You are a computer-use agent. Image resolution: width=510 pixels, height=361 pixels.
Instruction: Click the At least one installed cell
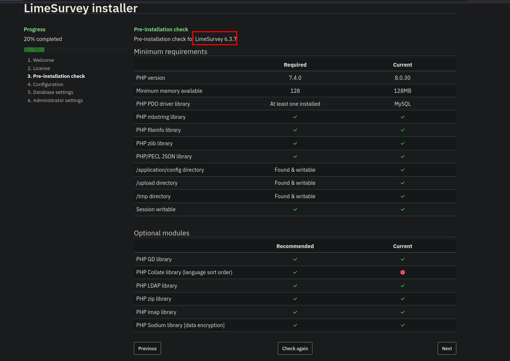point(295,104)
